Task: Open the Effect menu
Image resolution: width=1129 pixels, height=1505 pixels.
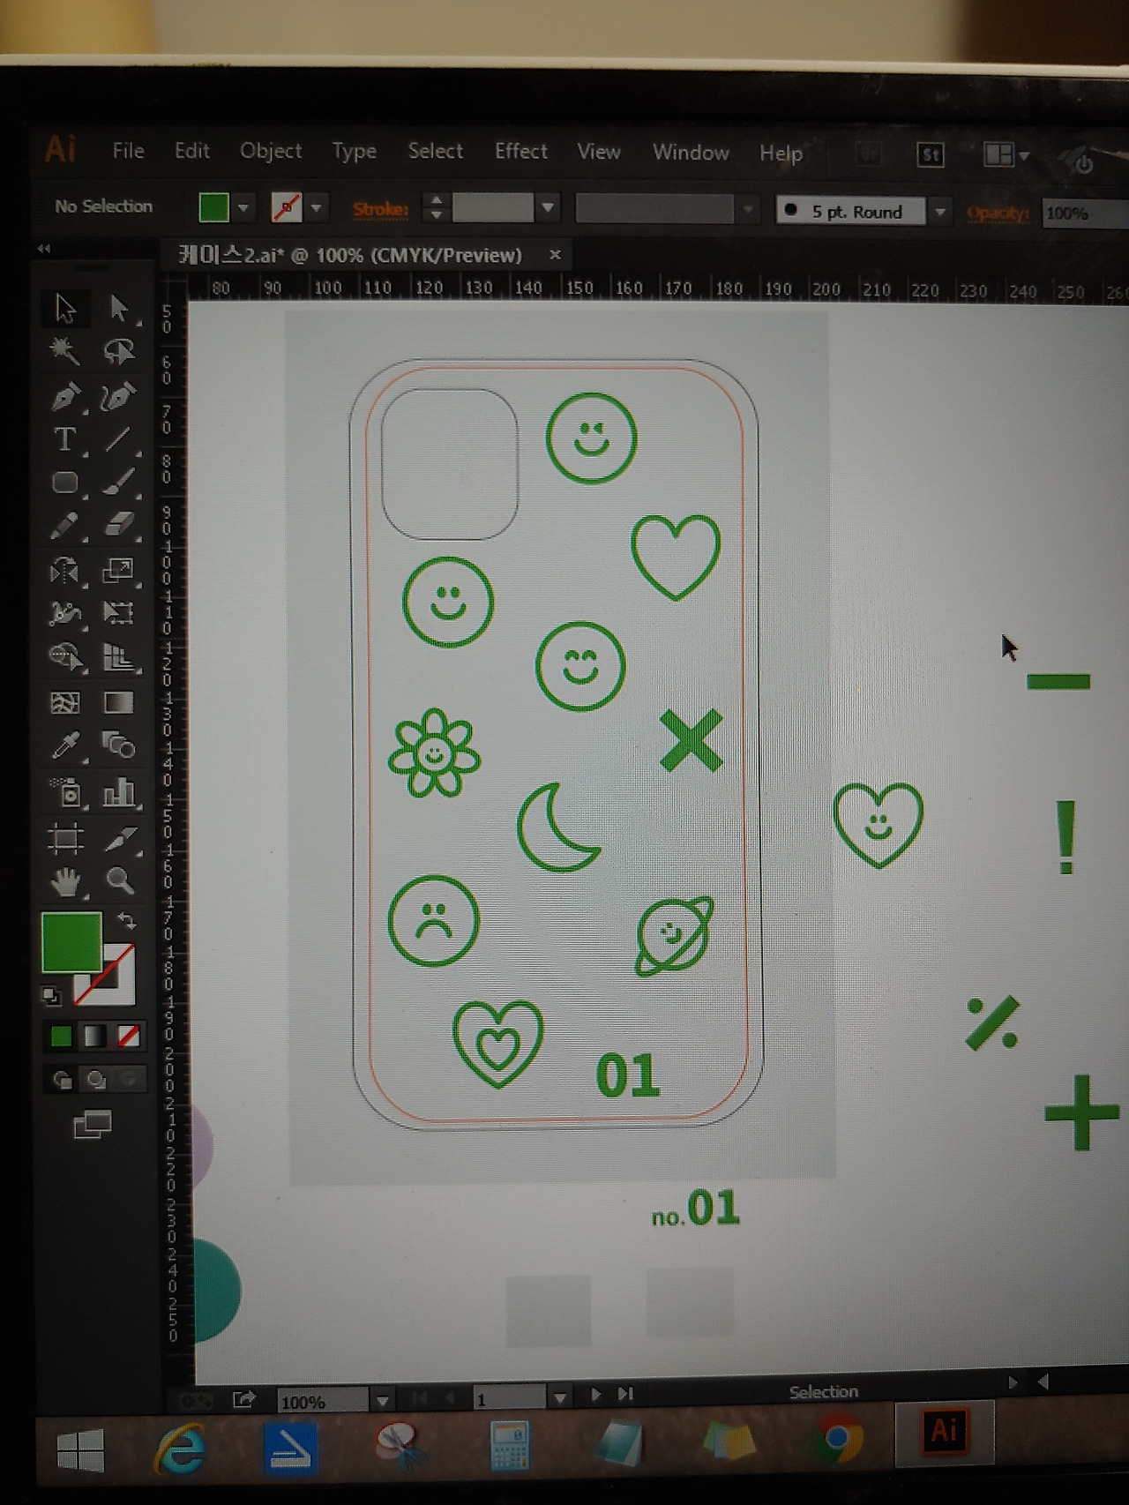Action: coord(521,152)
